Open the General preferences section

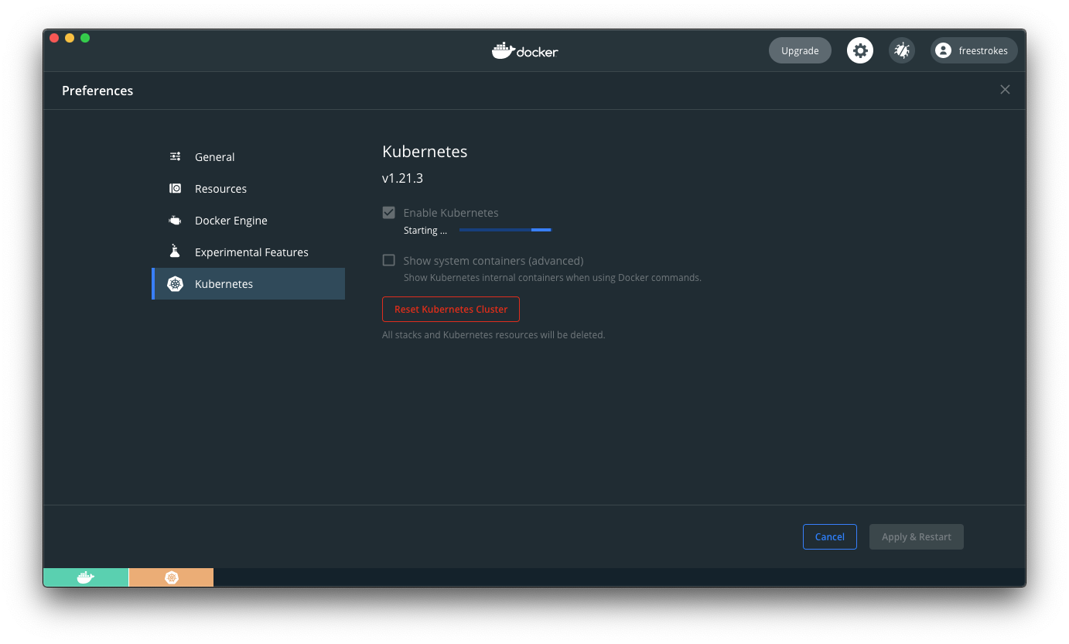click(248, 157)
